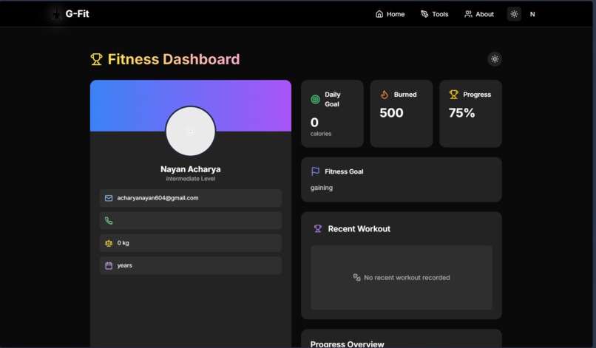Click the trophy icon beside Fitness Dashboard
Screen dimensions: 596x348
96,59
